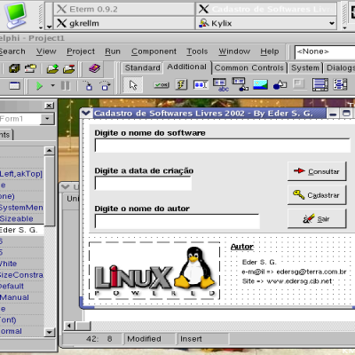Viewport: 355px width, 355px height.
Task: Switch to the Common Controls palette tab
Action: tap(249, 67)
